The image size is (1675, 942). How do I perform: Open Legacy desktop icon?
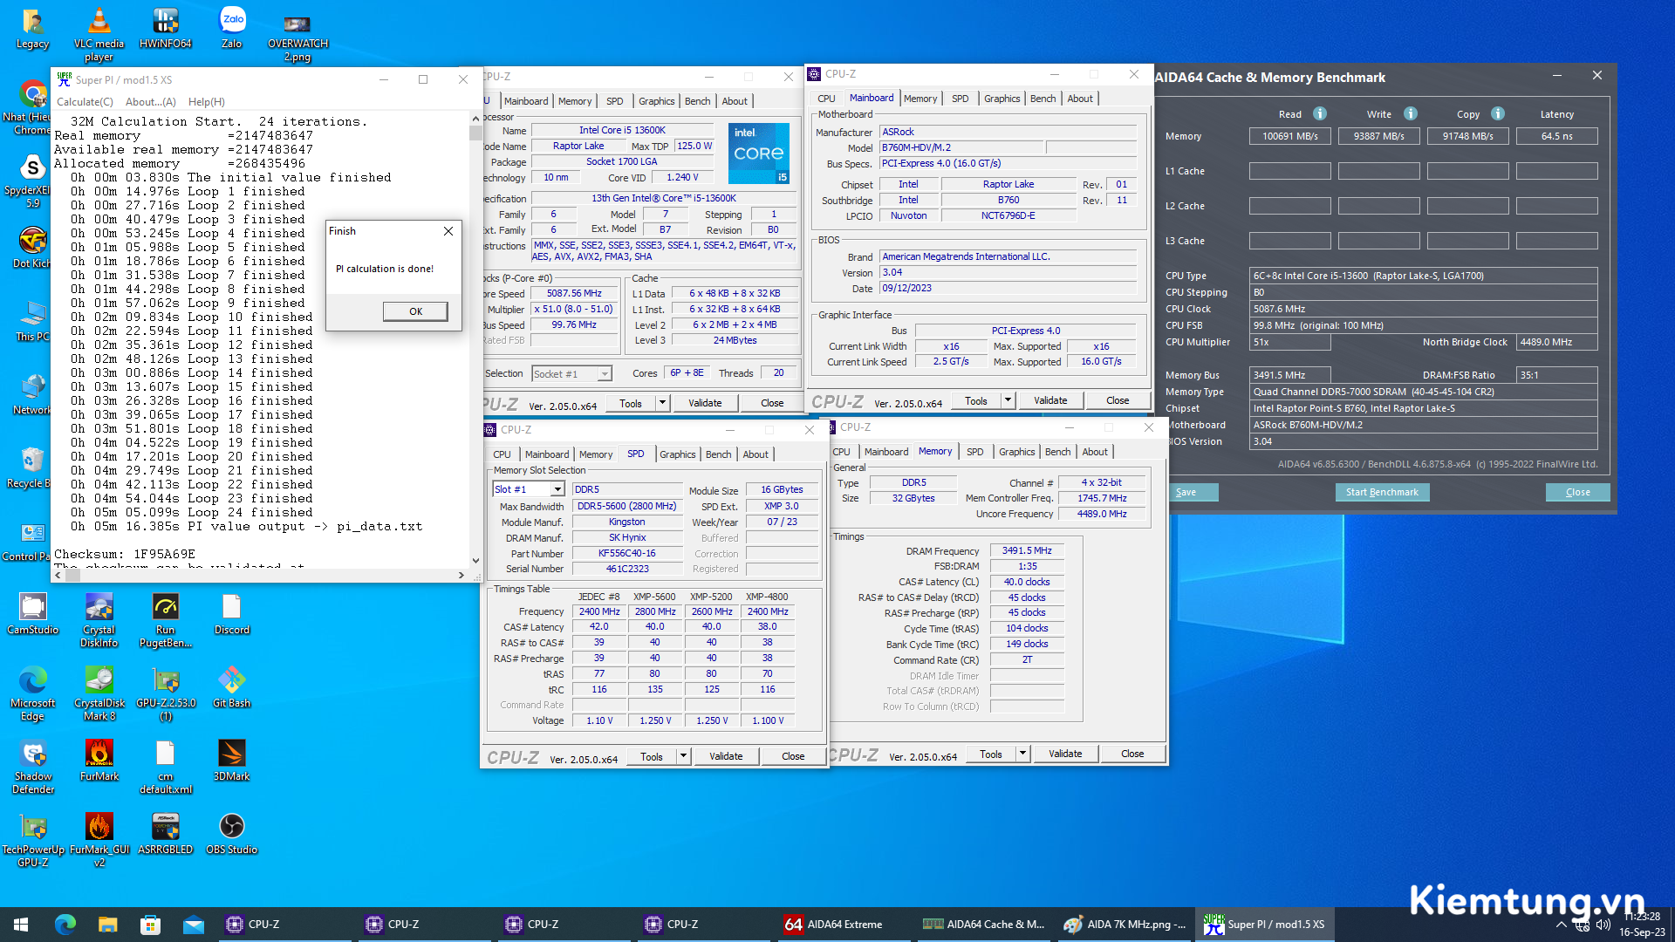pyautogui.click(x=32, y=28)
